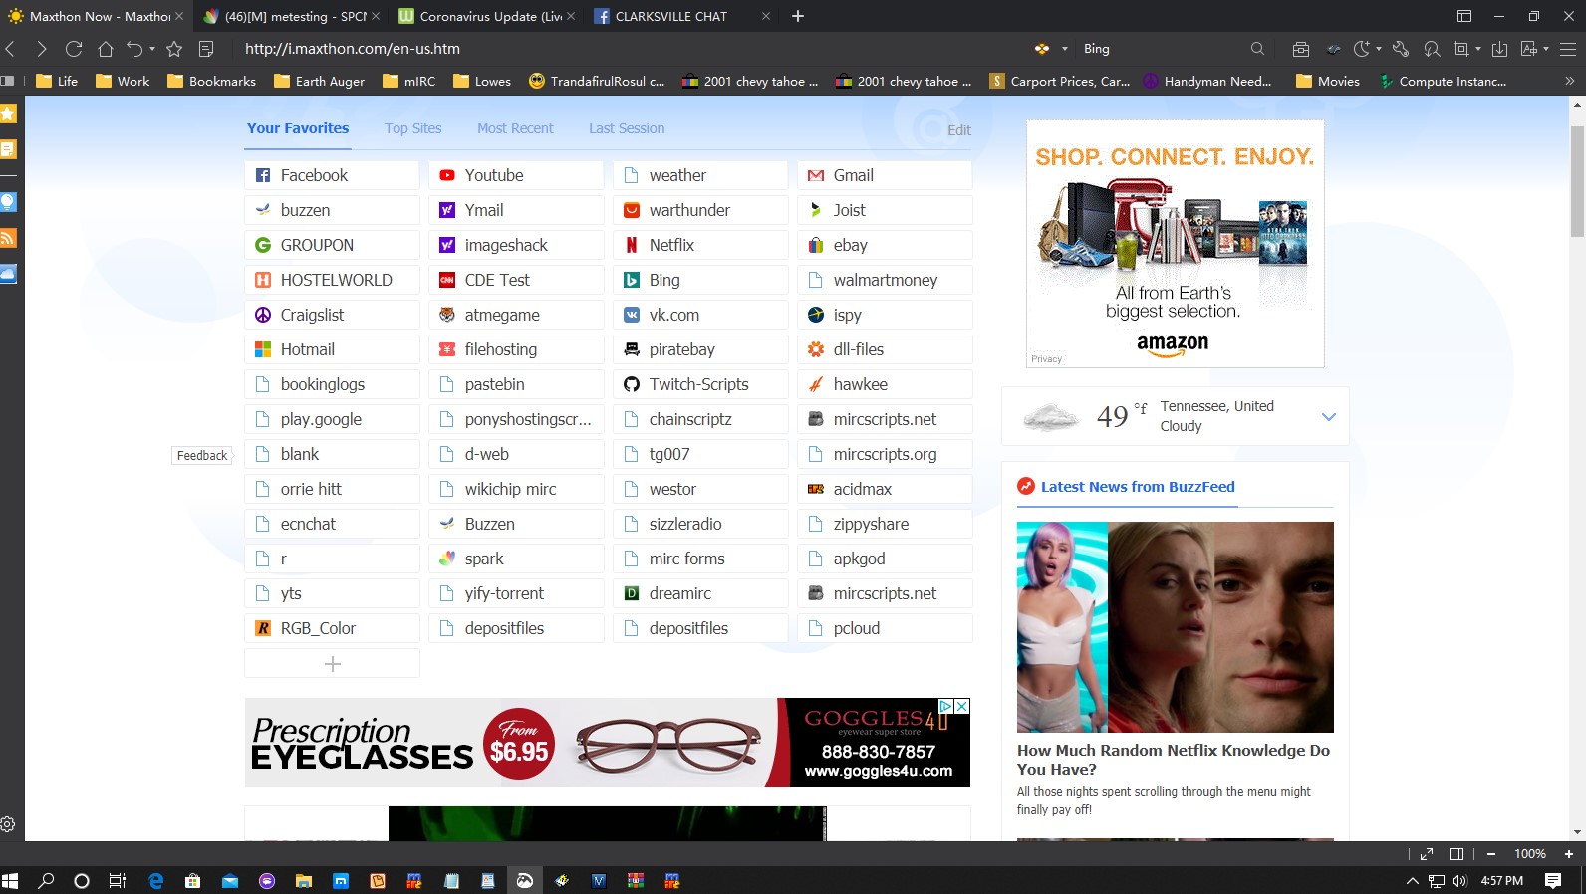Click the Bing search input field
Screen dimensions: 1586x894
coord(1161,49)
